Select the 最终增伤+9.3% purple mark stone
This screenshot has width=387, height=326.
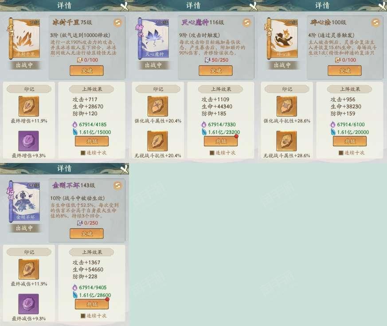pos(29,141)
